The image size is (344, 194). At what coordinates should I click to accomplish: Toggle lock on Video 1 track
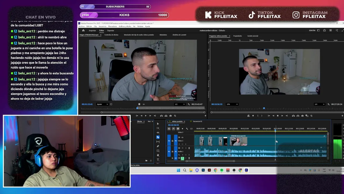click(173, 141)
